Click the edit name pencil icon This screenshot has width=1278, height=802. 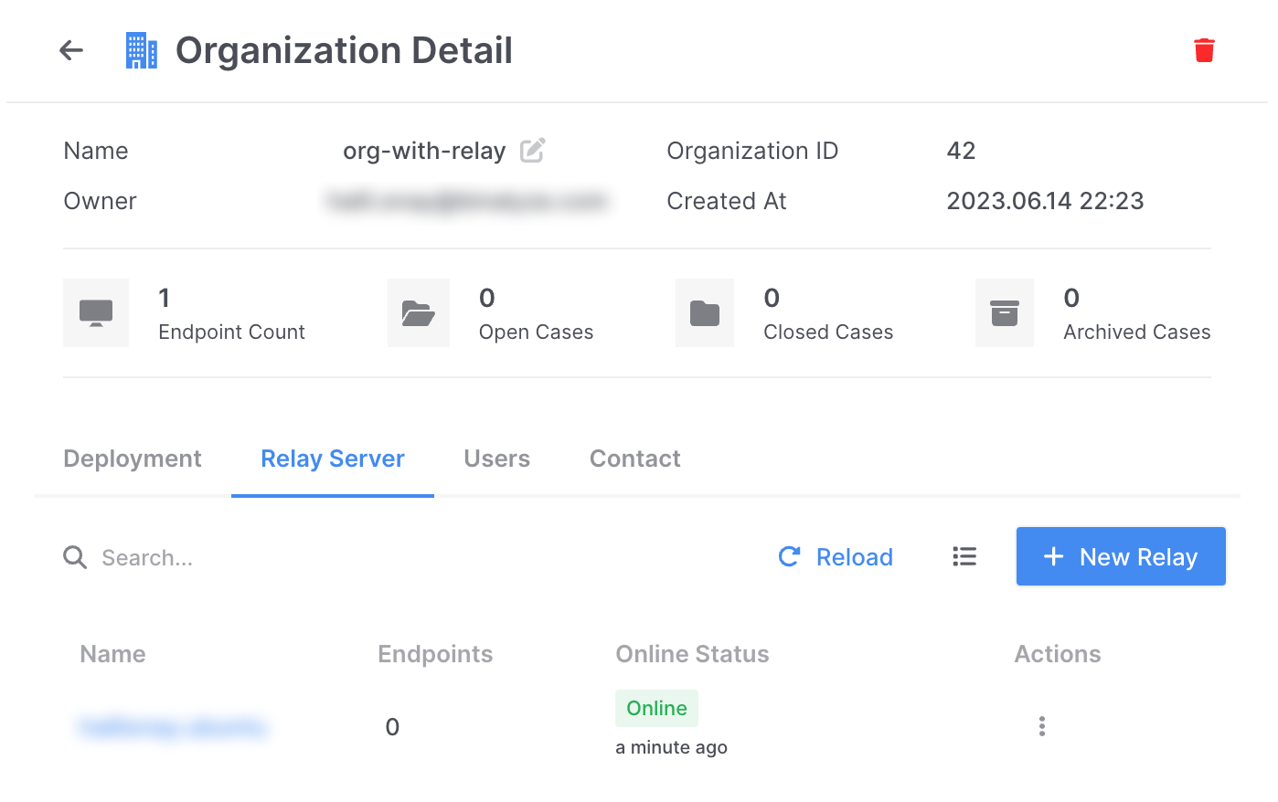[x=532, y=151]
